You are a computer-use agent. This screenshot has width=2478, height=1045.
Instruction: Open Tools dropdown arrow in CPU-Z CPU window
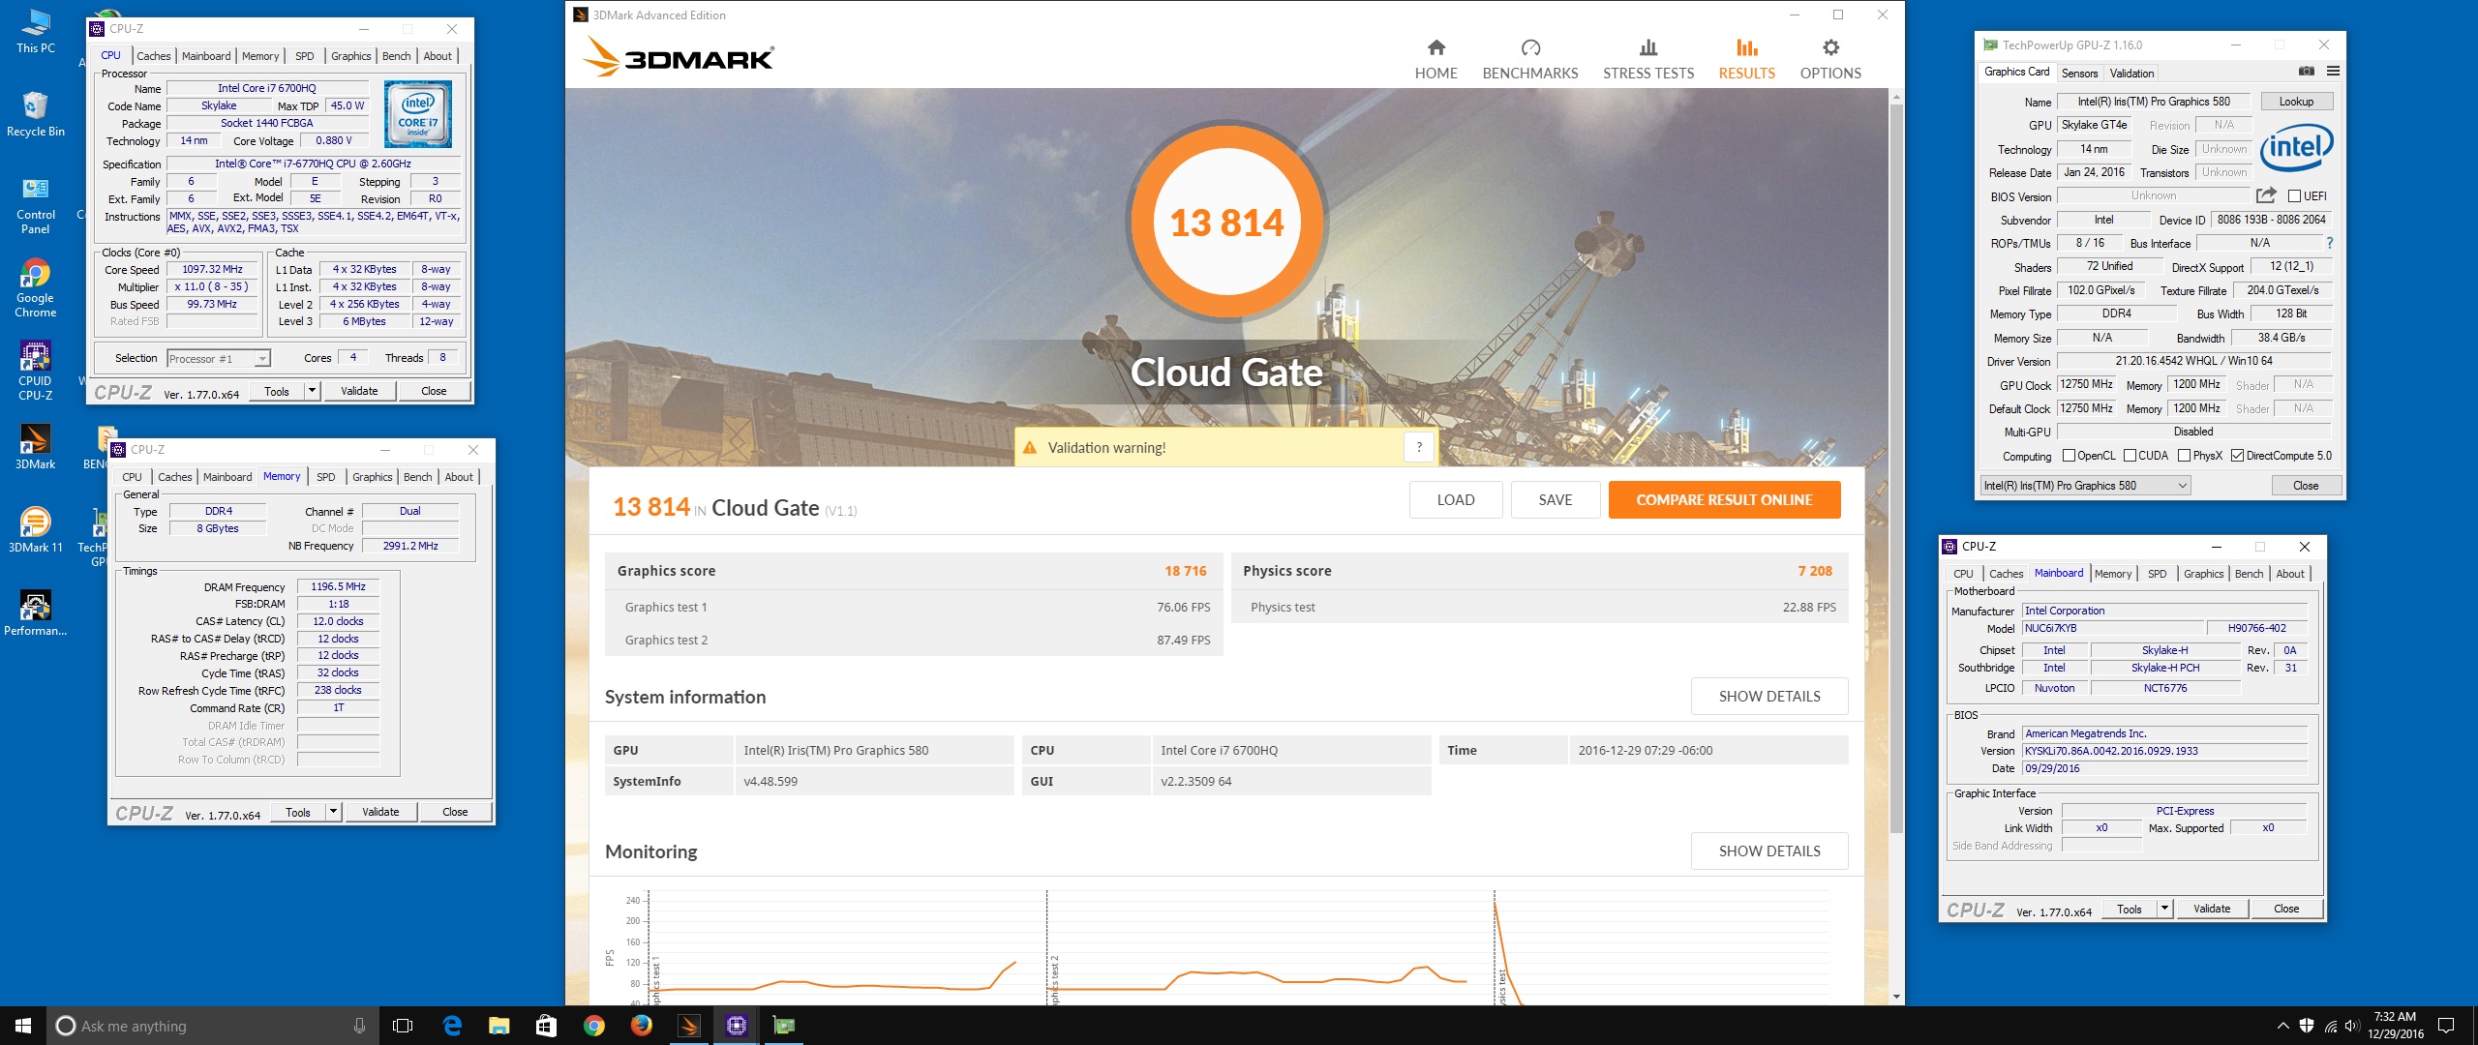pyautogui.click(x=312, y=391)
